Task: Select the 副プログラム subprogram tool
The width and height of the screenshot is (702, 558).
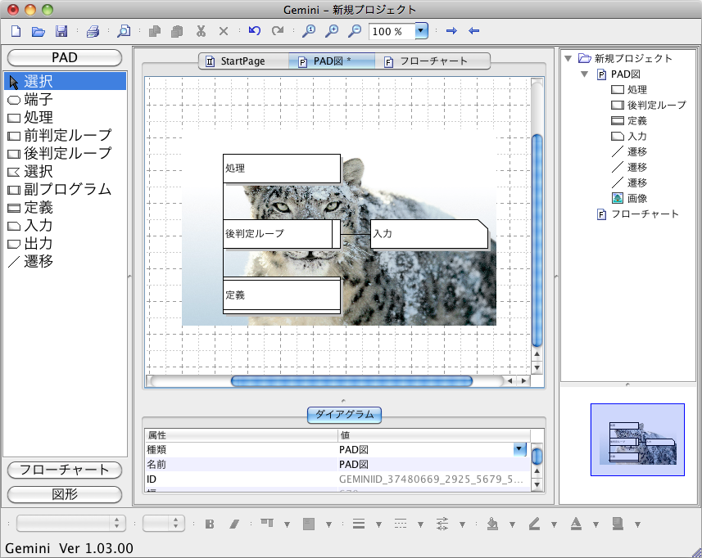Action: (x=66, y=190)
